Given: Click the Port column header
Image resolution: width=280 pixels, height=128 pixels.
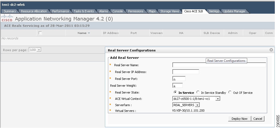Looking at the screenshot, I should pyautogui.click(x=134, y=33).
